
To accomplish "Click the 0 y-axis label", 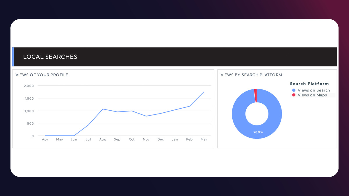I will point(33,136).
